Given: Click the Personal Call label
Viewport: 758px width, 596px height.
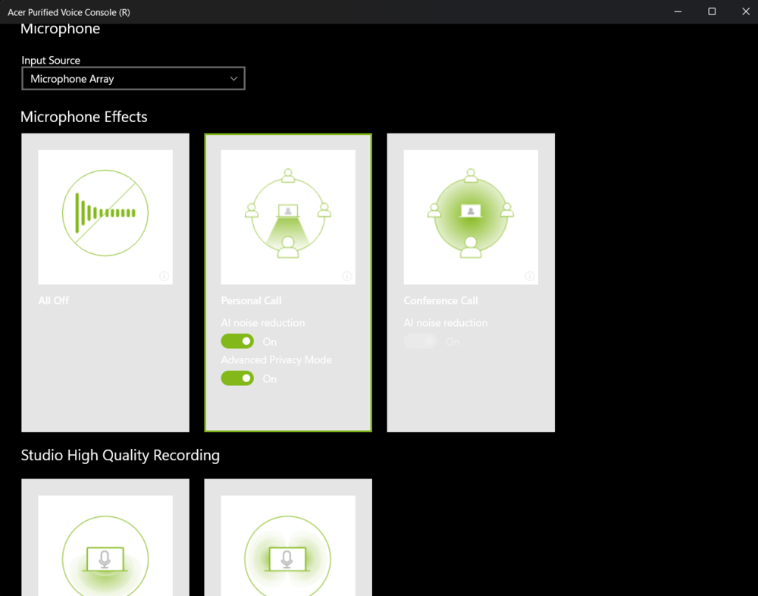Looking at the screenshot, I should (252, 300).
